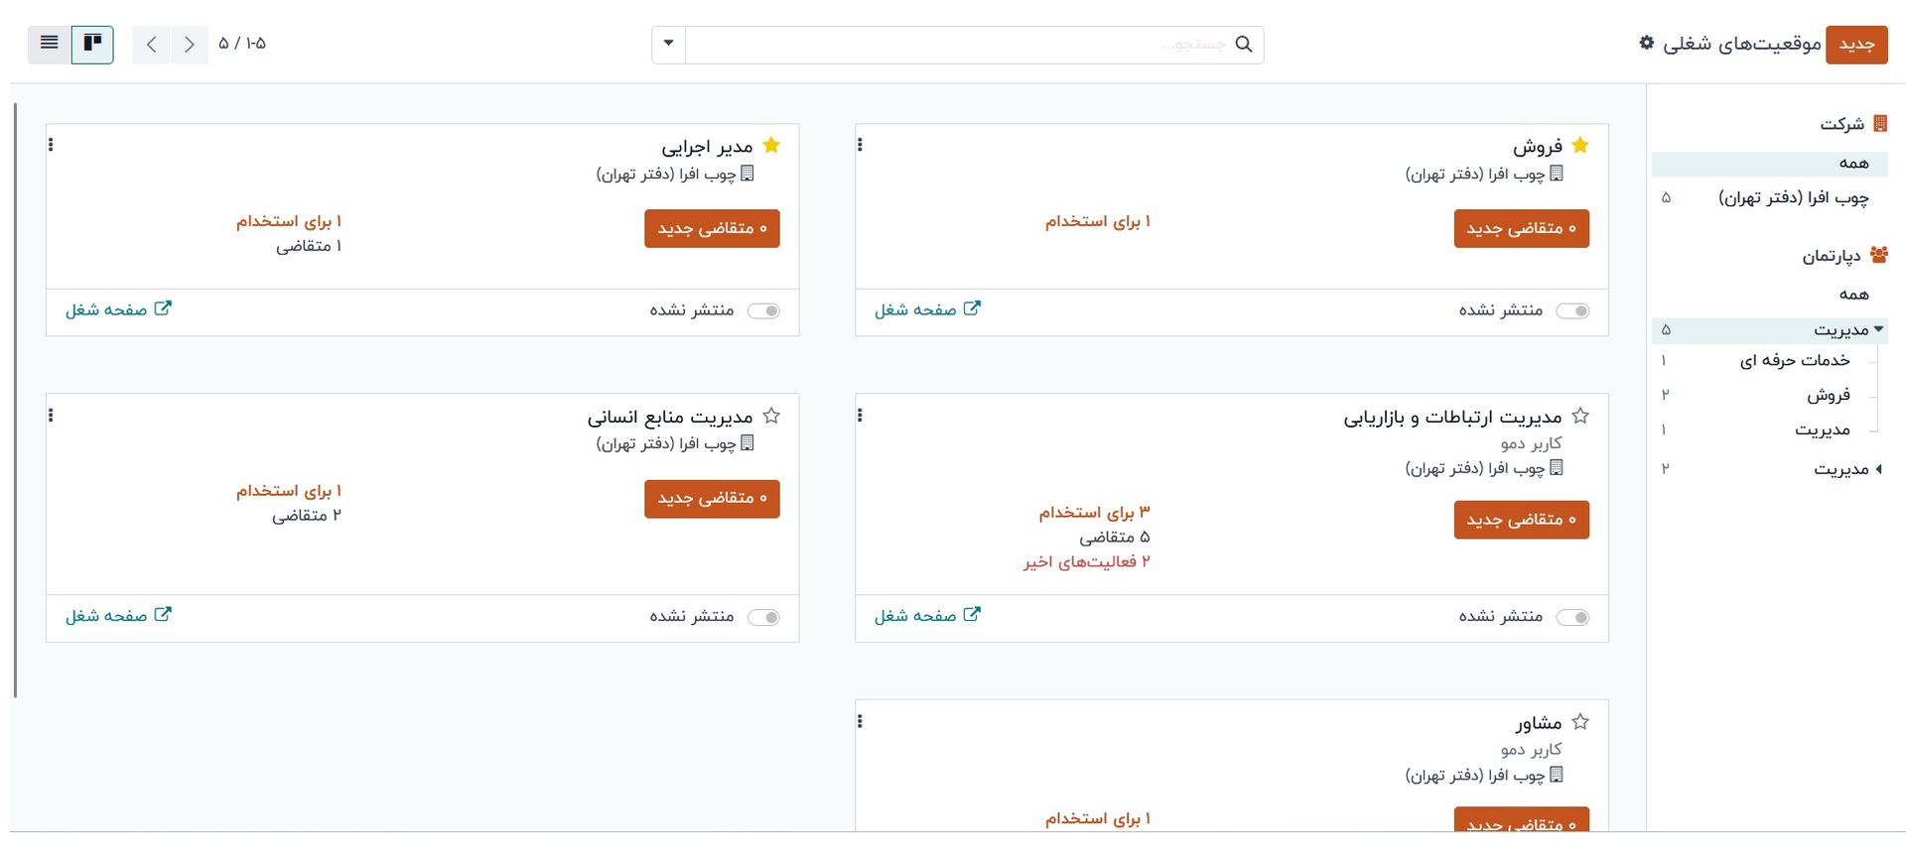
Task: Select همه under دپارتمان filter
Action: coord(1770,294)
